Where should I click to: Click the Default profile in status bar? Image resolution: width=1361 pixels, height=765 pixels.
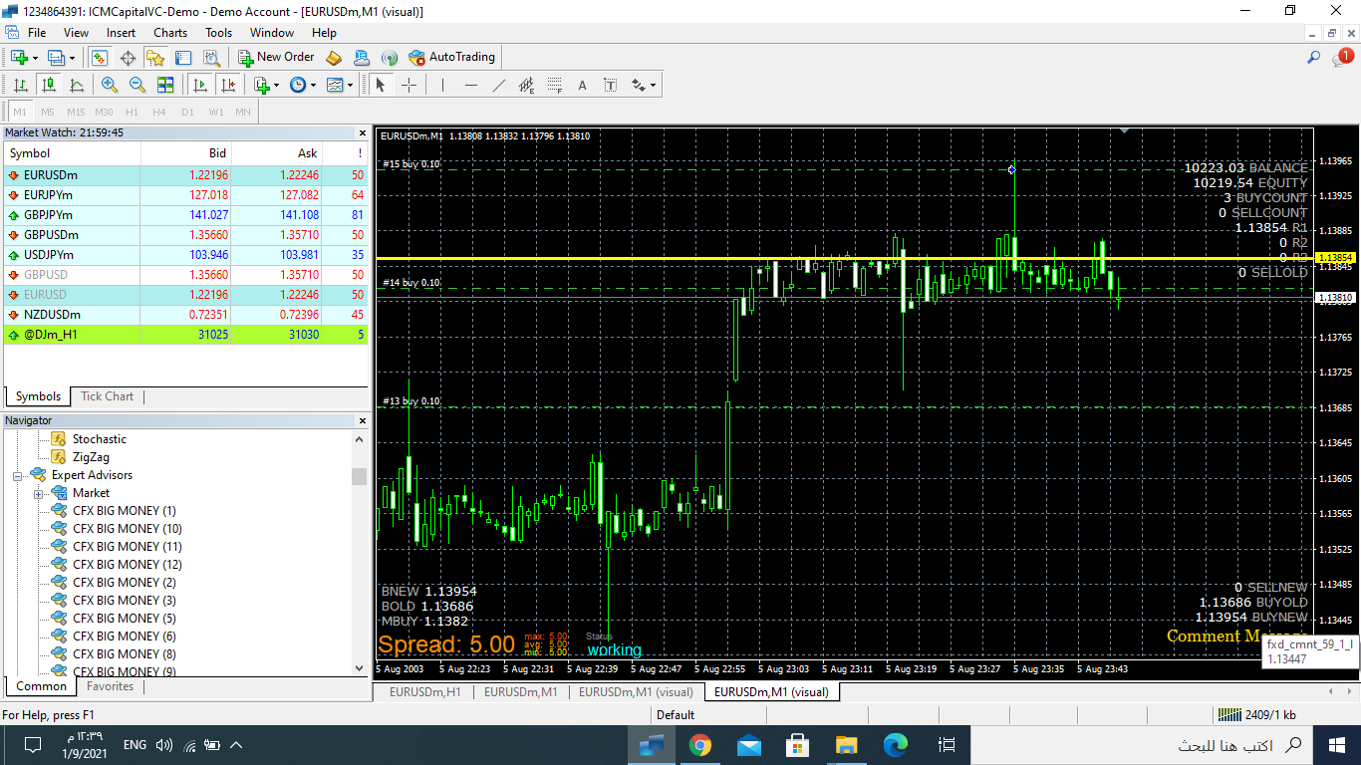click(x=676, y=715)
